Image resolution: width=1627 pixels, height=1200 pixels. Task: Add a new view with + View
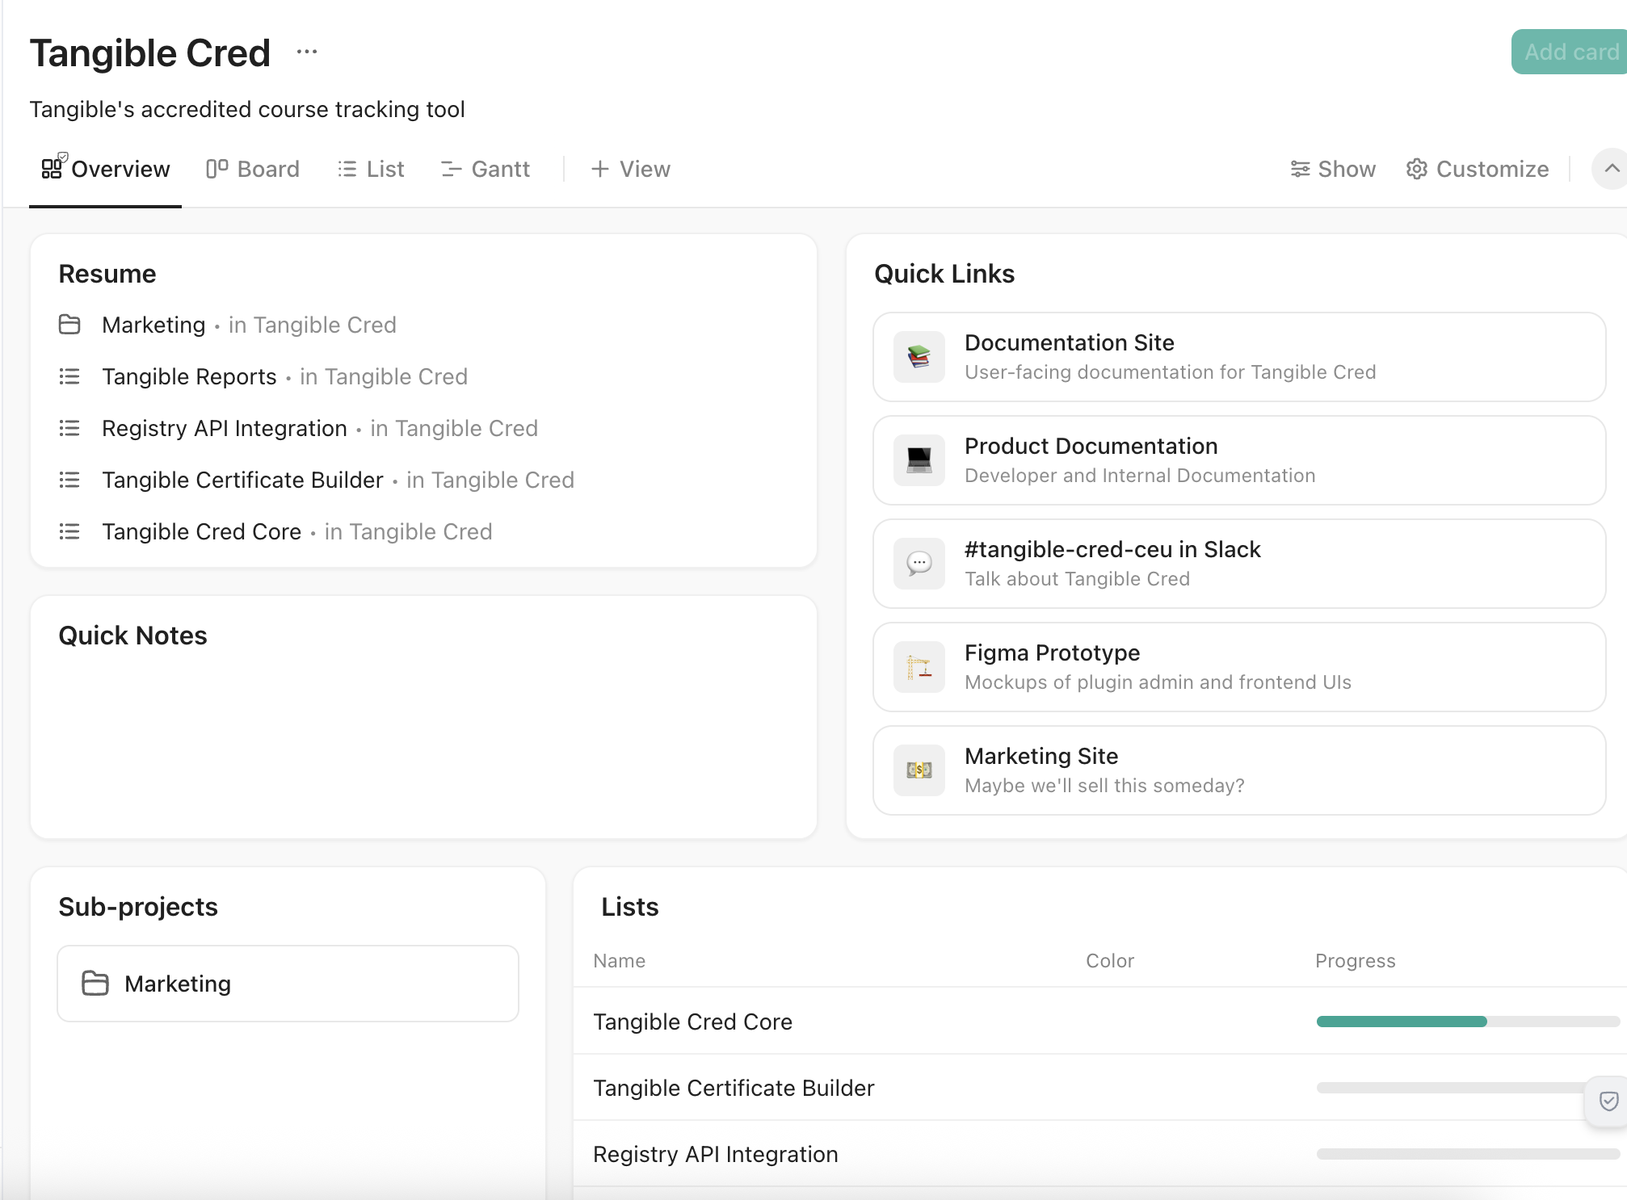click(630, 169)
